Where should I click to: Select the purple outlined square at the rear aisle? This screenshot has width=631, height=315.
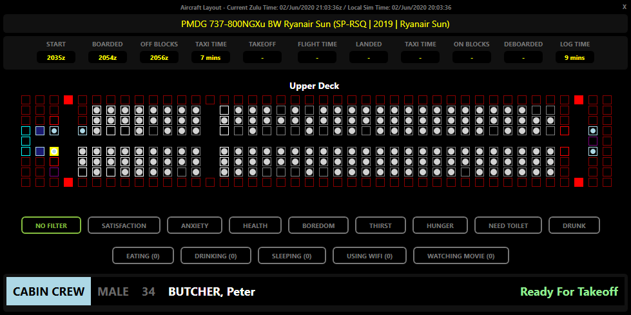[x=593, y=141]
